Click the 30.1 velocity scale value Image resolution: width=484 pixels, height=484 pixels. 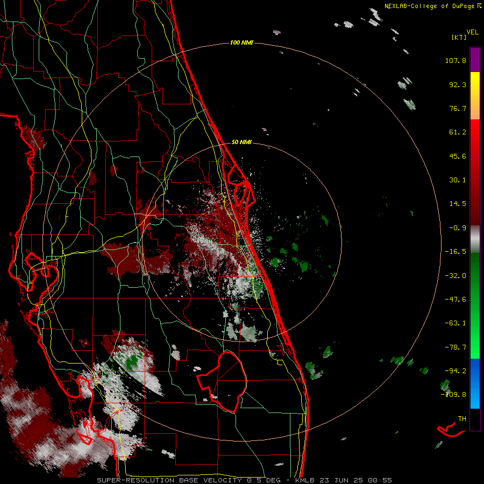click(x=458, y=180)
